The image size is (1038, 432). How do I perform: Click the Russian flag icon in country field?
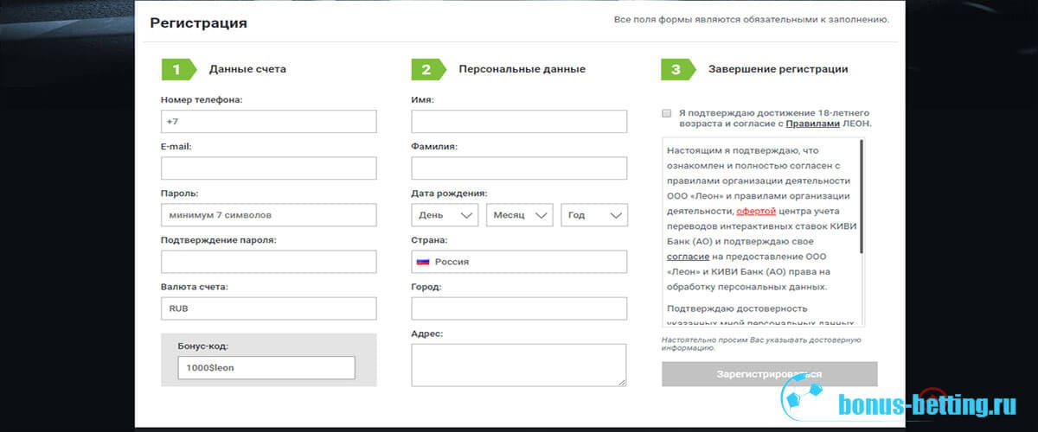point(424,262)
